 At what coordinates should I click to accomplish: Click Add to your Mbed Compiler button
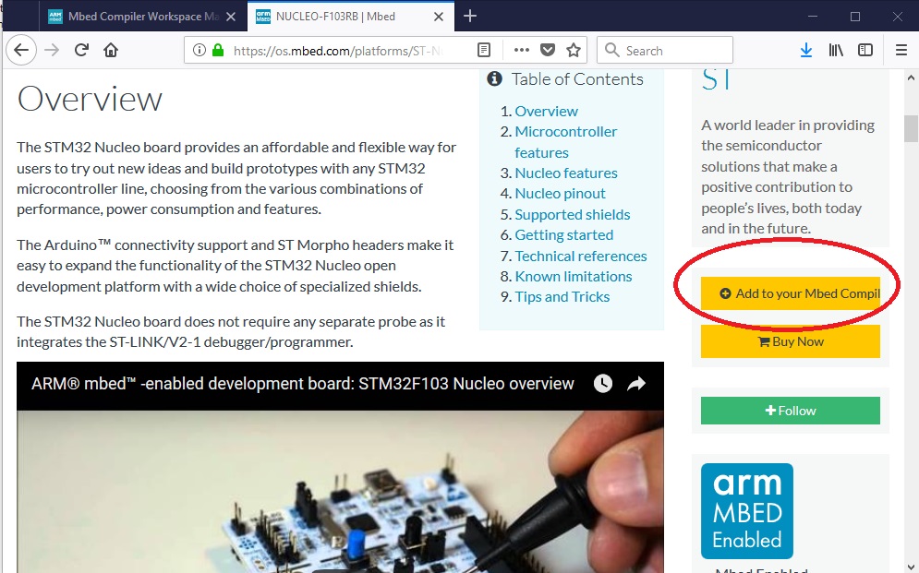(790, 293)
